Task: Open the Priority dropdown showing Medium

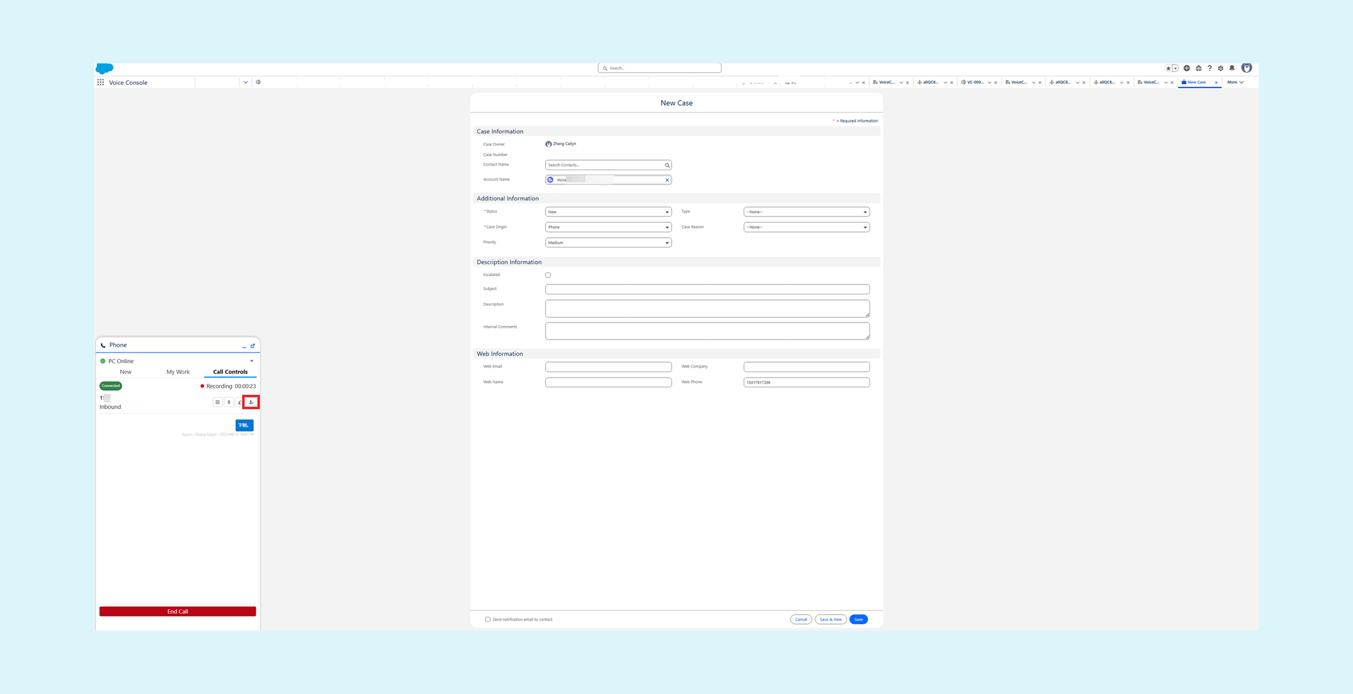Action: click(608, 243)
